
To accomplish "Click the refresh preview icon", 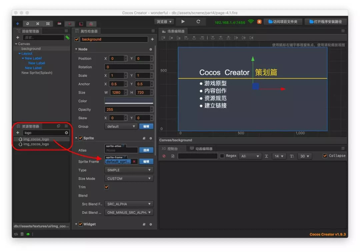I will coord(198,22).
